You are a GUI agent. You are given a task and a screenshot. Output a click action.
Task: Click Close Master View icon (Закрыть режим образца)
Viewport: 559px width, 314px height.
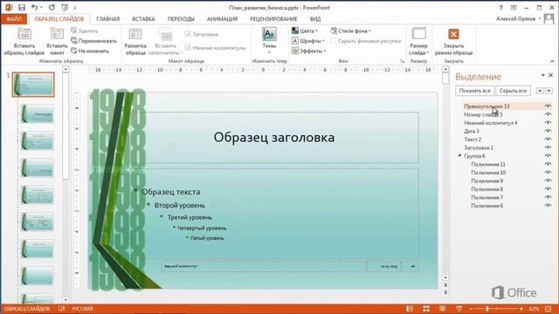point(453,34)
